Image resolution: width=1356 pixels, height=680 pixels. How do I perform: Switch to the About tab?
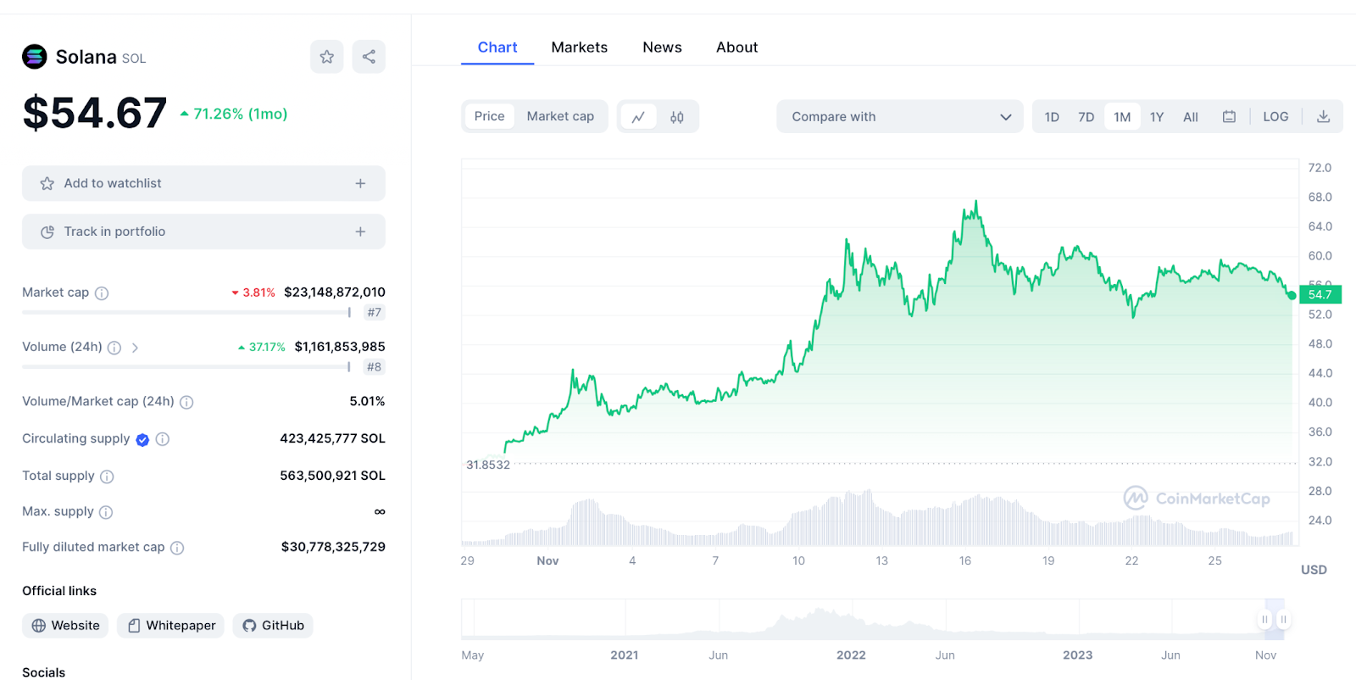[x=737, y=47]
